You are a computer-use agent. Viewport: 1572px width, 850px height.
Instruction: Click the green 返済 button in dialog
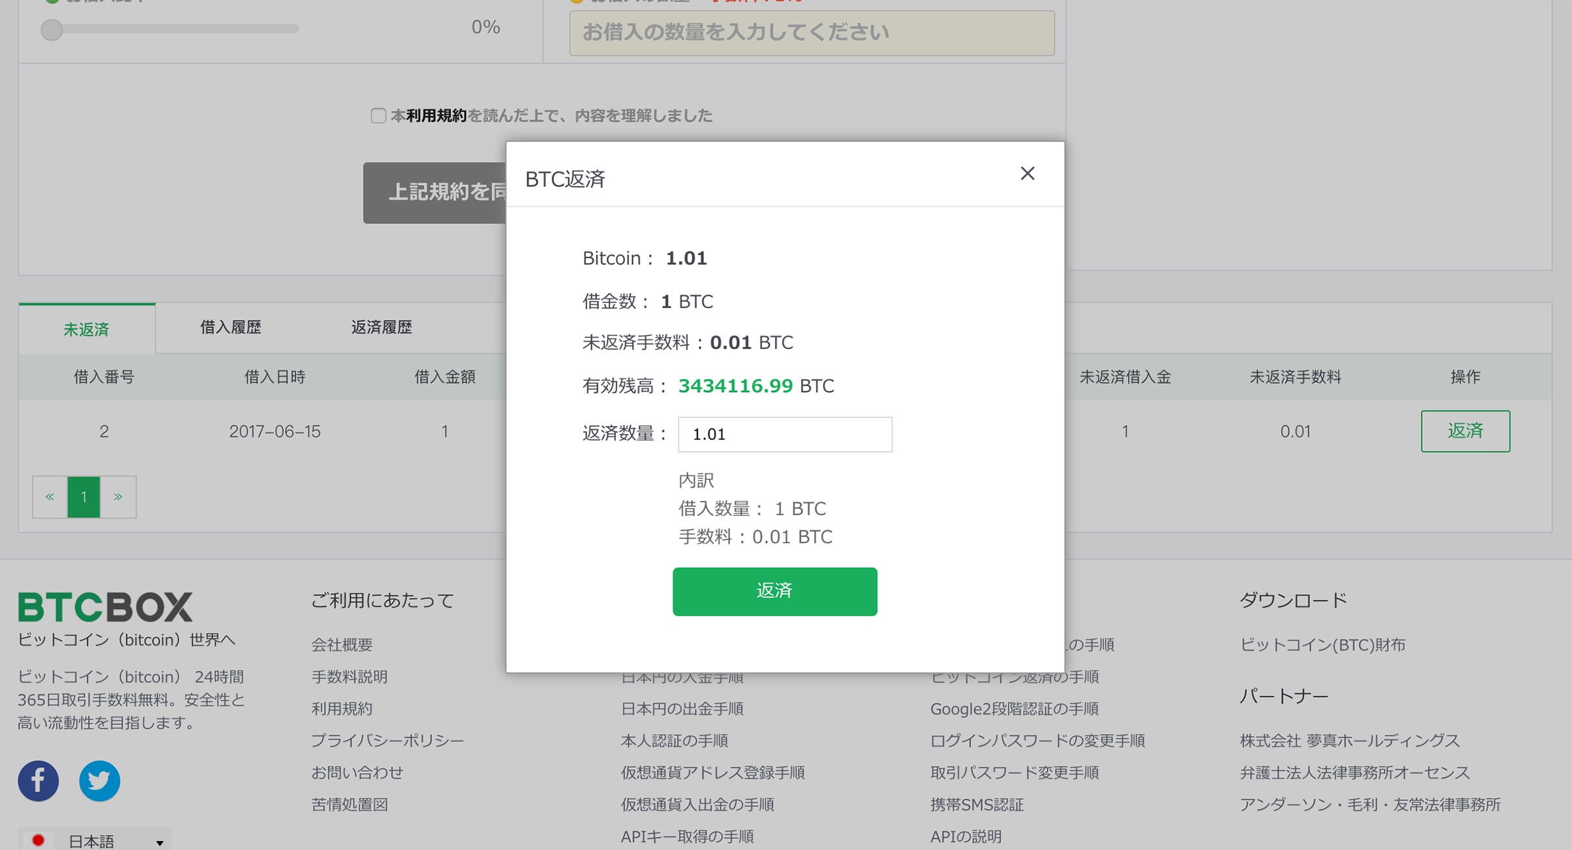pyautogui.click(x=774, y=591)
